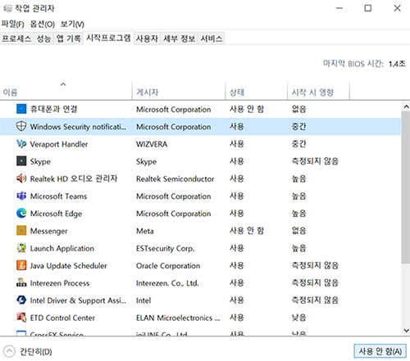Switch to the 사용자 tab
Image resolution: width=410 pixels, height=361 pixels.
point(147,38)
